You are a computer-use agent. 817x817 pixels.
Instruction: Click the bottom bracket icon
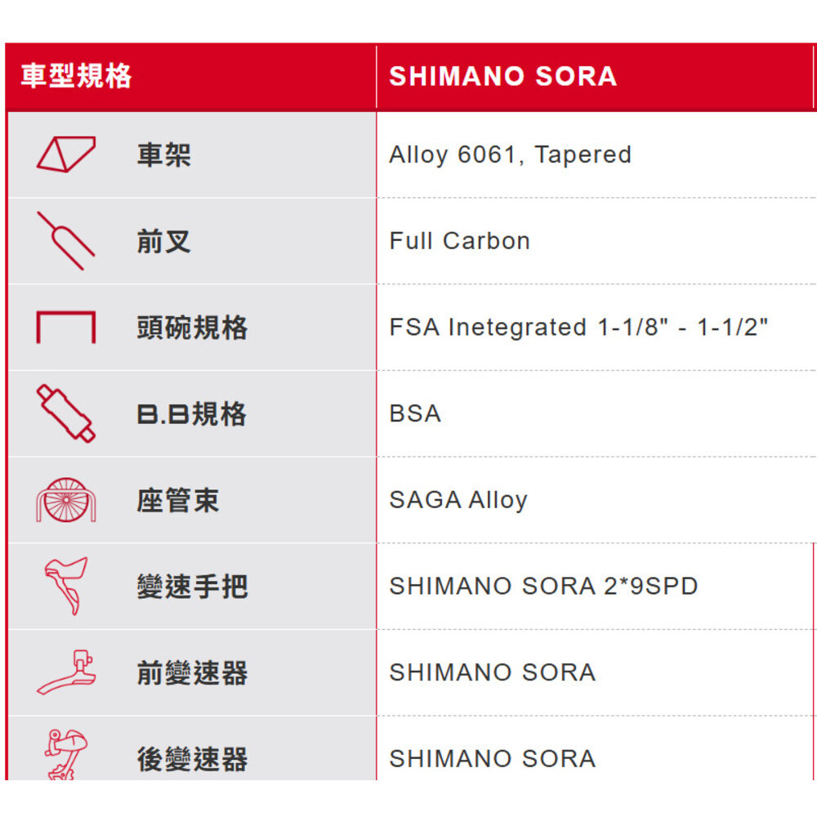[x=65, y=413]
